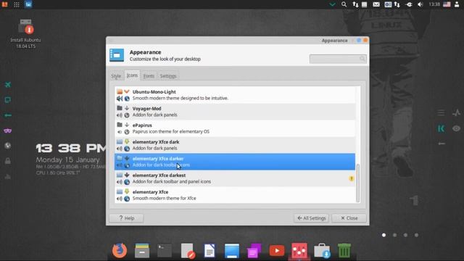464x261 pixels.
Task: Launch the YouTube dock icon
Action: coord(277,251)
